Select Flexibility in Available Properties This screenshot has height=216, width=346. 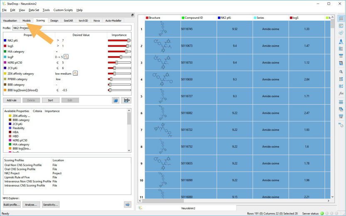click(19, 128)
